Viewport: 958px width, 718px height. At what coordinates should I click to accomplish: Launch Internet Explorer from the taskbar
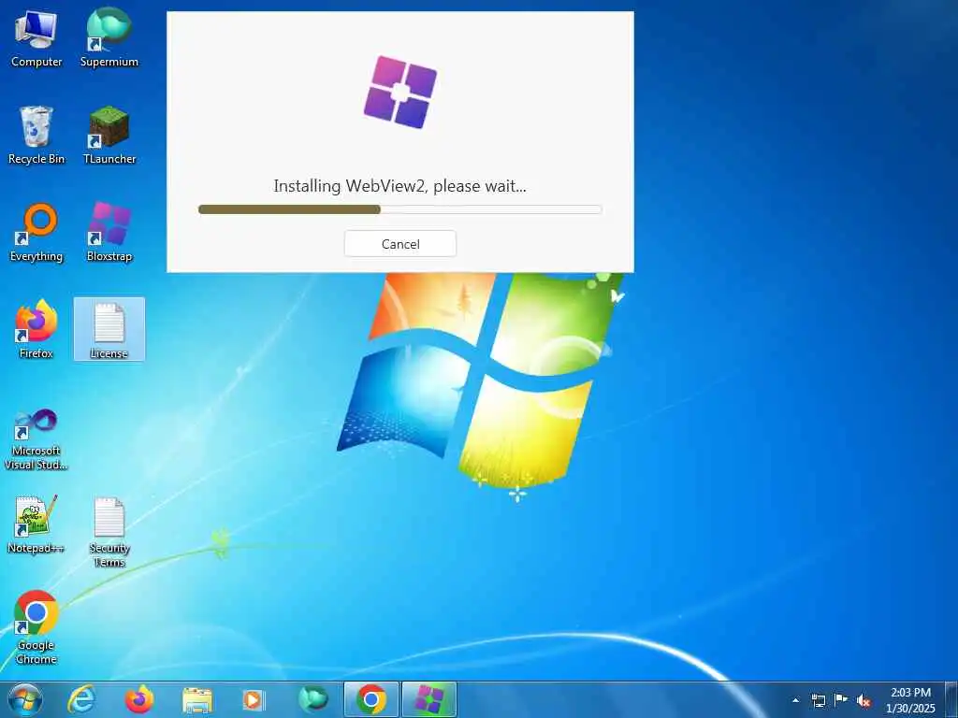coord(81,699)
